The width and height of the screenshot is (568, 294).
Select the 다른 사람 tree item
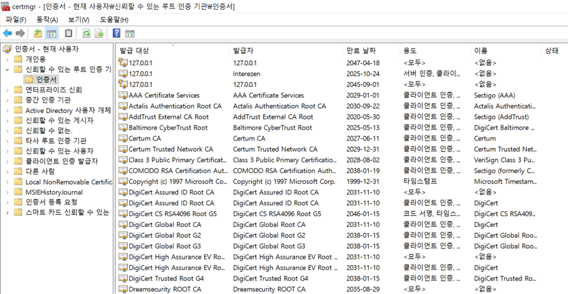click(40, 171)
